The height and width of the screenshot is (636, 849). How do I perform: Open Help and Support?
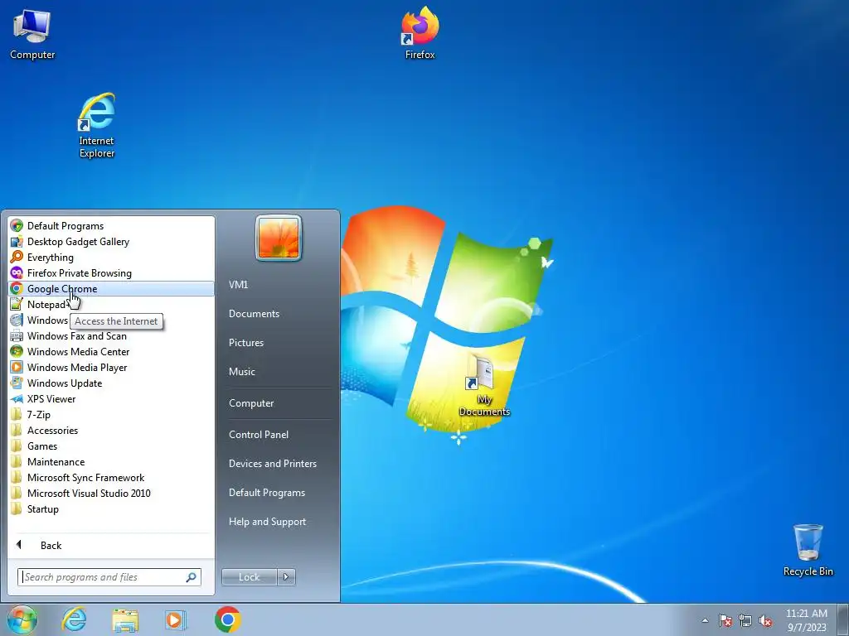click(277, 522)
